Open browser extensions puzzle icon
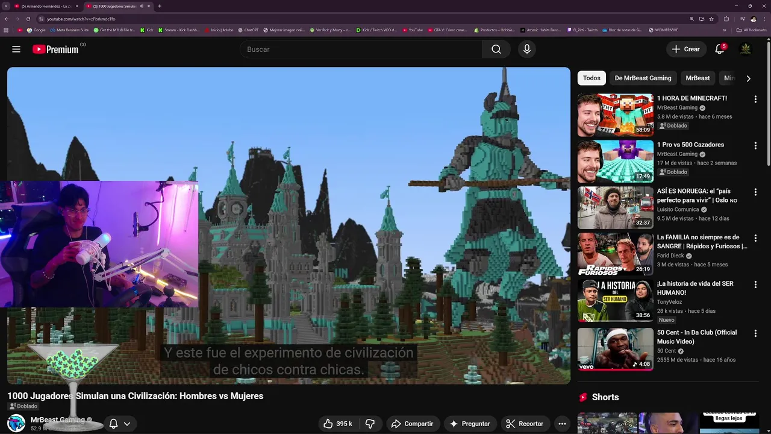The image size is (771, 434). (726, 19)
